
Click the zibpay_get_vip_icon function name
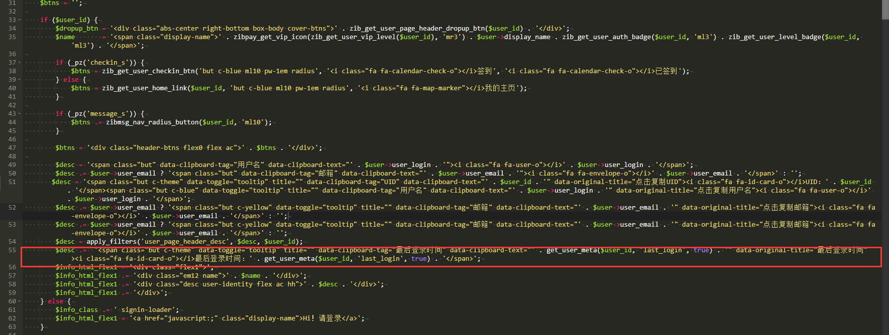pyautogui.click(x=270, y=37)
